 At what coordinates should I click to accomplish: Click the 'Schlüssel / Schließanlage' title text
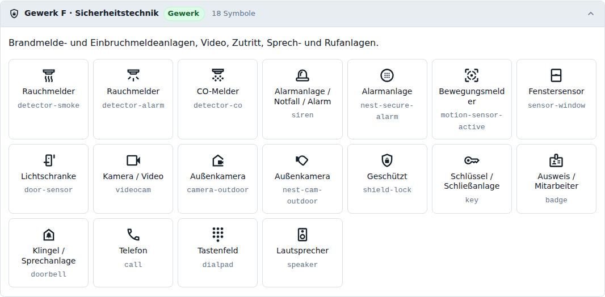click(x=472, y=181)
